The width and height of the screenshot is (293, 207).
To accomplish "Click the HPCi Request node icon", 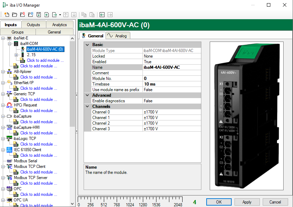I will pos(9,105).
